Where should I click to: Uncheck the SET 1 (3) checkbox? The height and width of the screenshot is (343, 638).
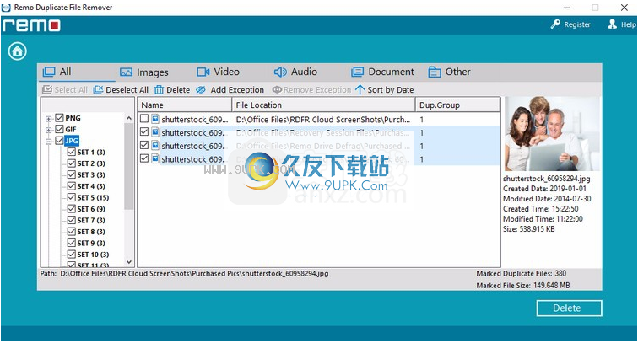72,152
